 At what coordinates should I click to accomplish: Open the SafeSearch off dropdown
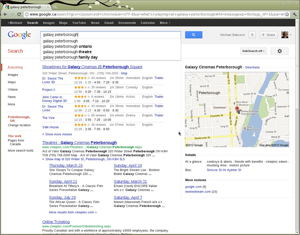coord(253,51)
